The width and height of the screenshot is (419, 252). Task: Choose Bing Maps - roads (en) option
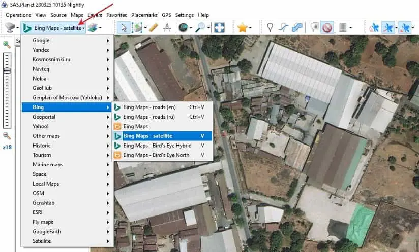pyautogui.click(x=149, y=107)
